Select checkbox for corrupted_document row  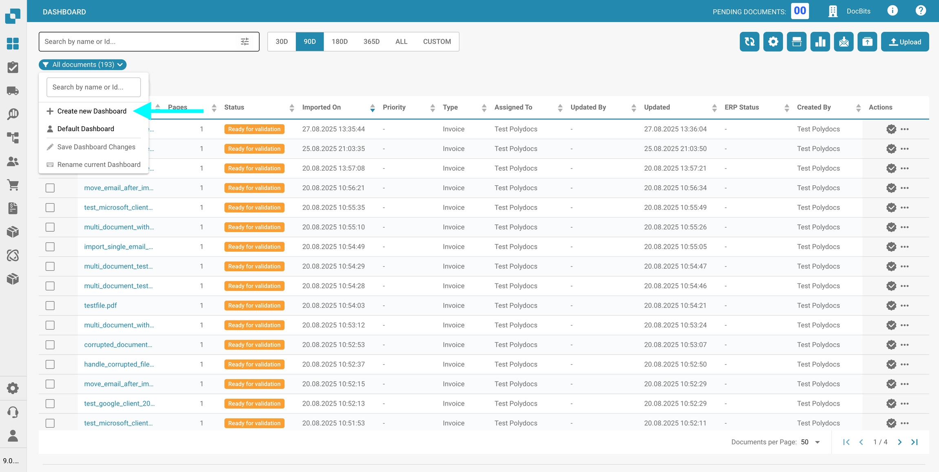coord(50,345)
